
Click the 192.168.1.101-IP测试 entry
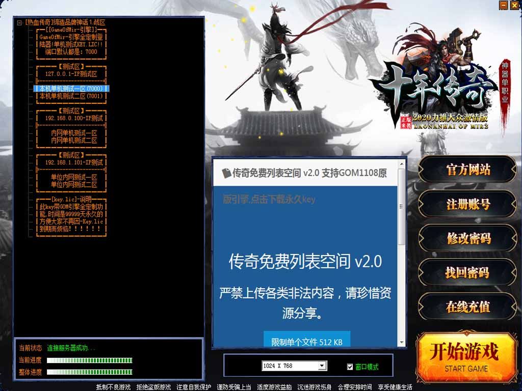pyautogui.click(x=74, y=162)
